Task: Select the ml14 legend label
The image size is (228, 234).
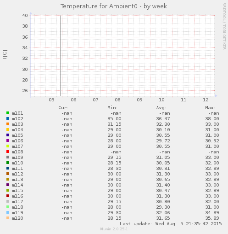Action: [17, 185]
